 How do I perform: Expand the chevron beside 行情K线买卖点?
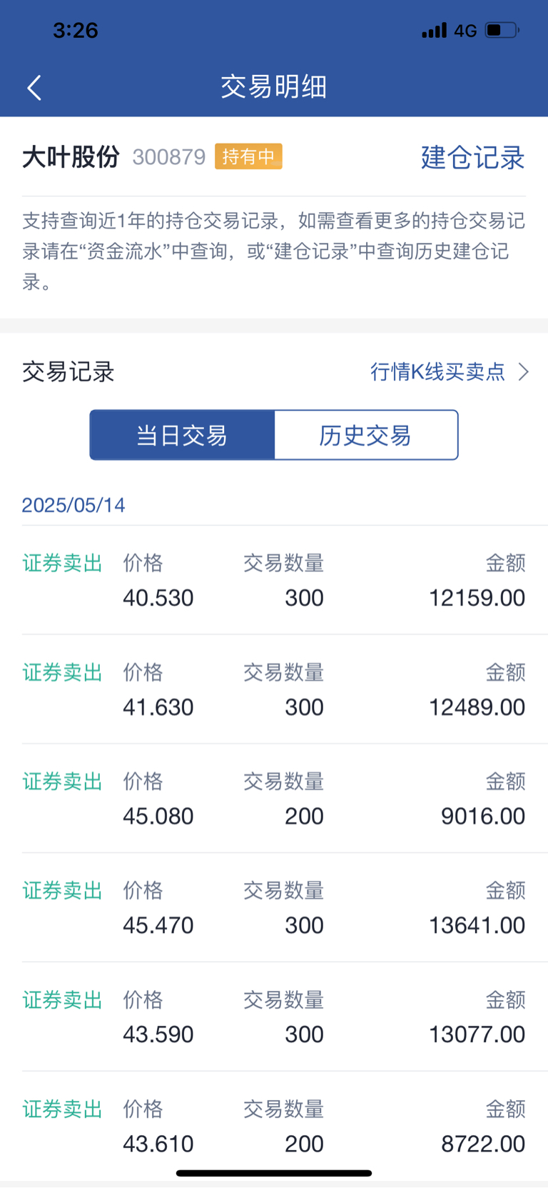click(524, 371)
